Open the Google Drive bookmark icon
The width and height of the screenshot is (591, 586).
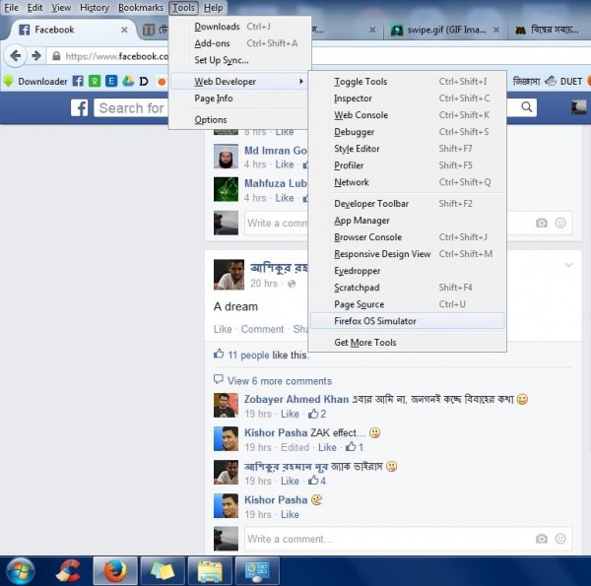(128, 81)
